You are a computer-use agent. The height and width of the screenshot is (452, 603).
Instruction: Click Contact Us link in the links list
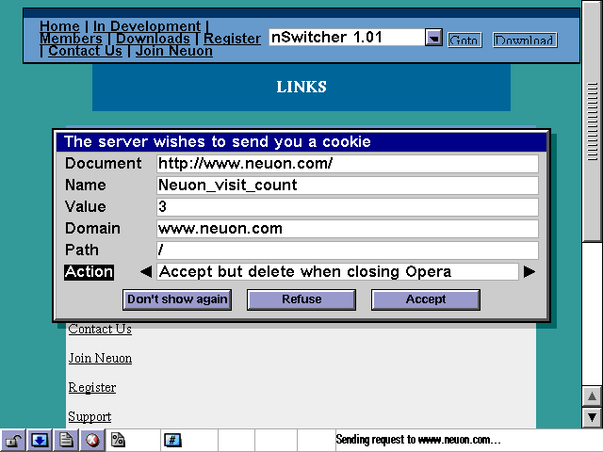tap(100, 329)
